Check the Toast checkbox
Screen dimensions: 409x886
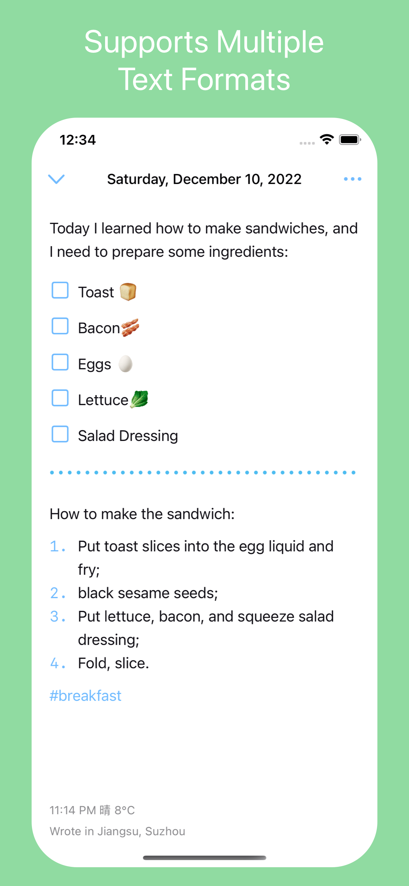pos(60,290)
